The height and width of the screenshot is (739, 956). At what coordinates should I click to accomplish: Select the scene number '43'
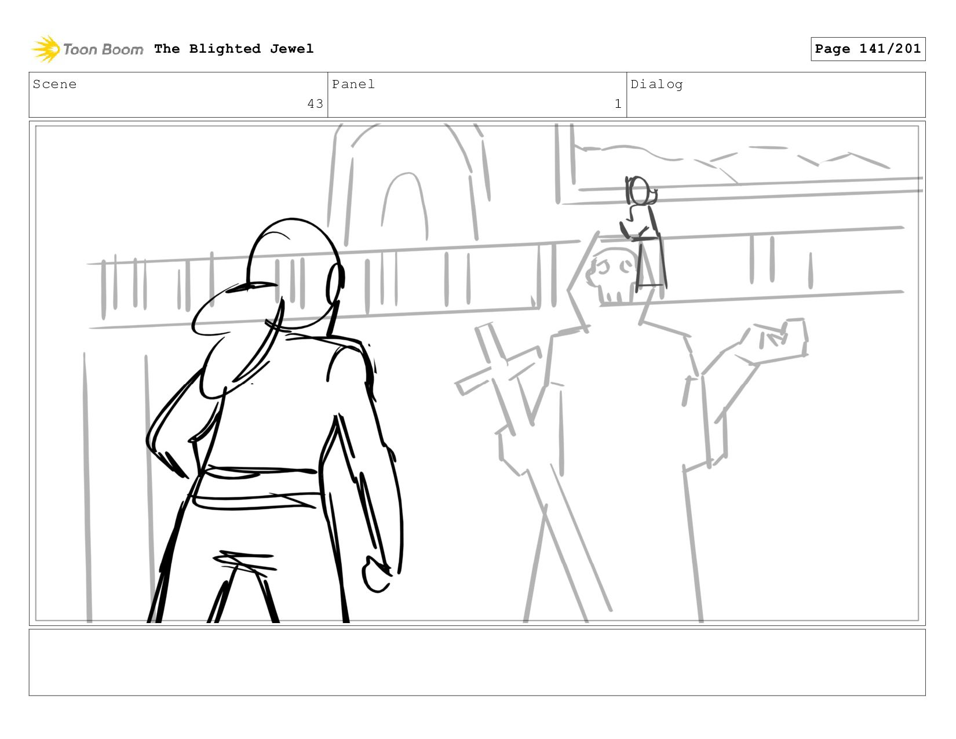point(315,104)
